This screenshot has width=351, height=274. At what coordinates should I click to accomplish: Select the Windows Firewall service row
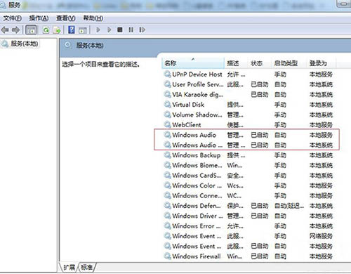[249, 256]
